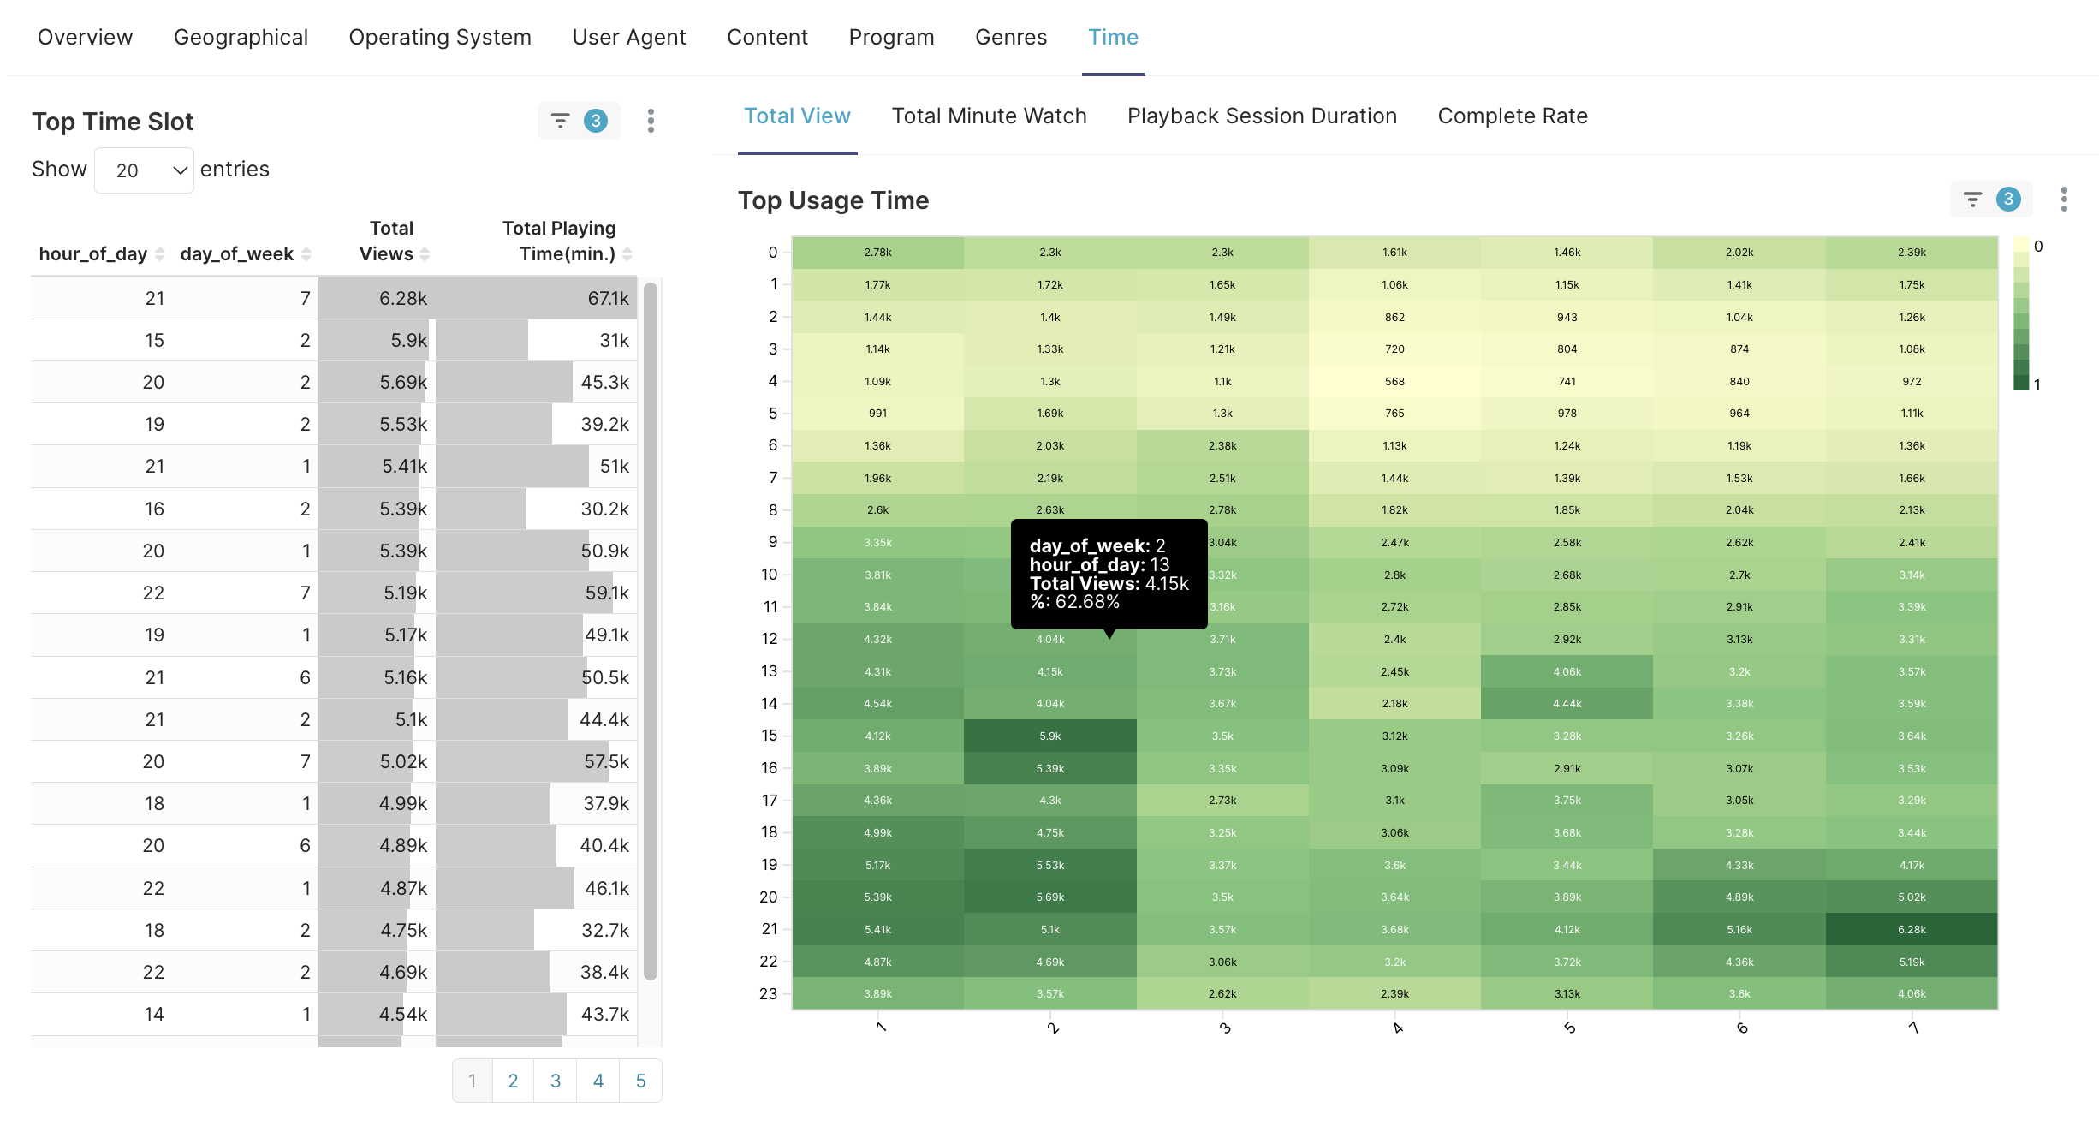Open the User Agent tab
The width and height of the screenshot is (2099, 1144).
[x=629, y=37]
